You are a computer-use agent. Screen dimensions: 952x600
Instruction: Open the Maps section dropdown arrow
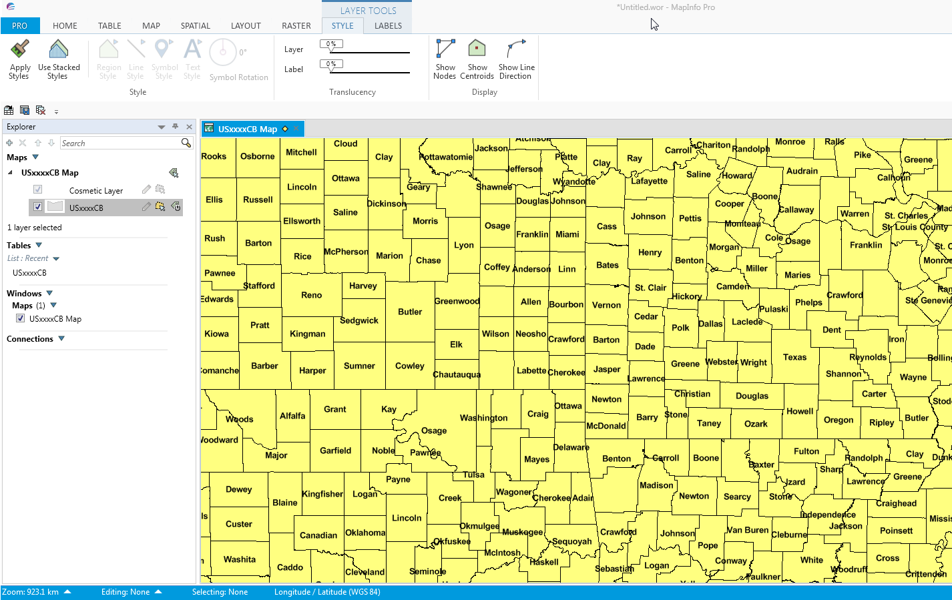click(x=35, y=157)
